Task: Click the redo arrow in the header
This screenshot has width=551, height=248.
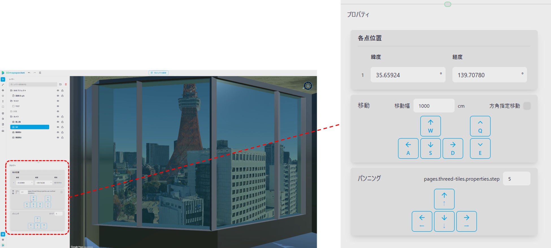Action: [34, 73]
